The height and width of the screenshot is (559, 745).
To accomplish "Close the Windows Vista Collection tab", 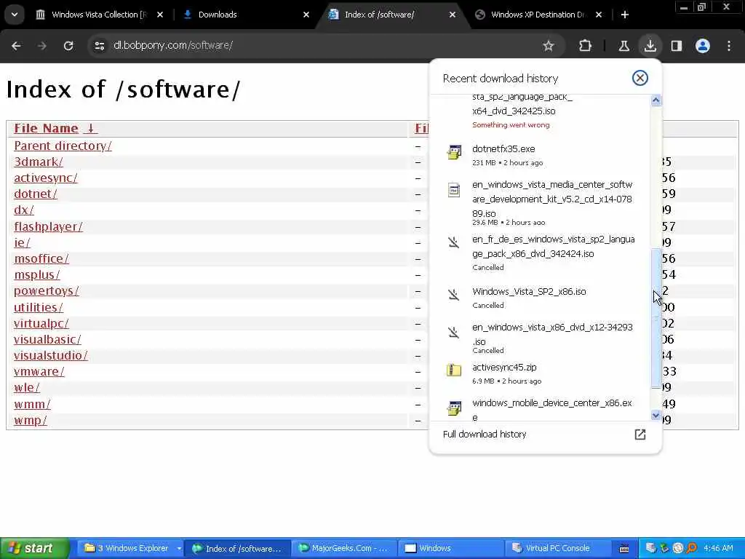I will click(160, 15).
